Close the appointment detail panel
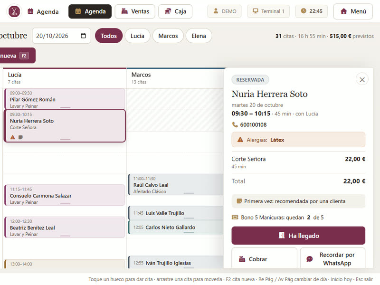The height and width of the screenshot is (285, 380). pyautogui.click(x=362, y=79)
